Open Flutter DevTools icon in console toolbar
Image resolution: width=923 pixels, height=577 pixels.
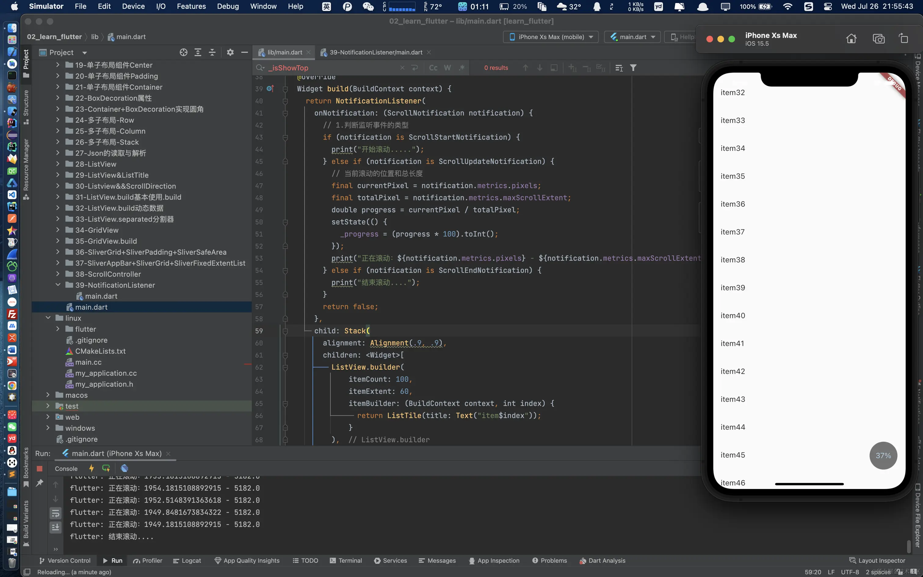click(124, 468)
